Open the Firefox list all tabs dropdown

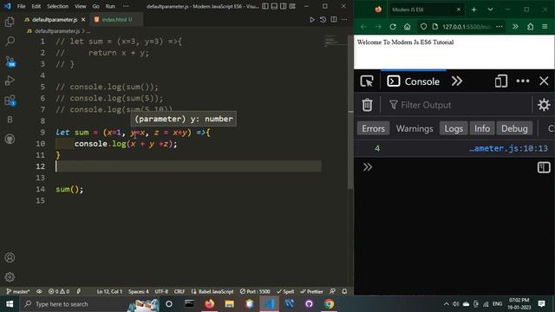[x=490, y=10]
